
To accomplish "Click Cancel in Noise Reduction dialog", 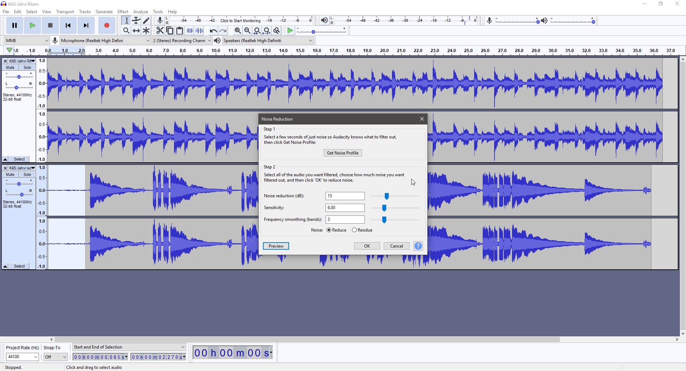I will [397, 246].
